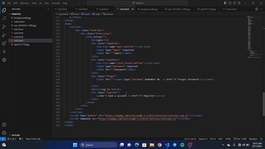This screenshot has width=265, height=149.
Task: Open File Explorer from taskbar
Action: tap(152, 145)
